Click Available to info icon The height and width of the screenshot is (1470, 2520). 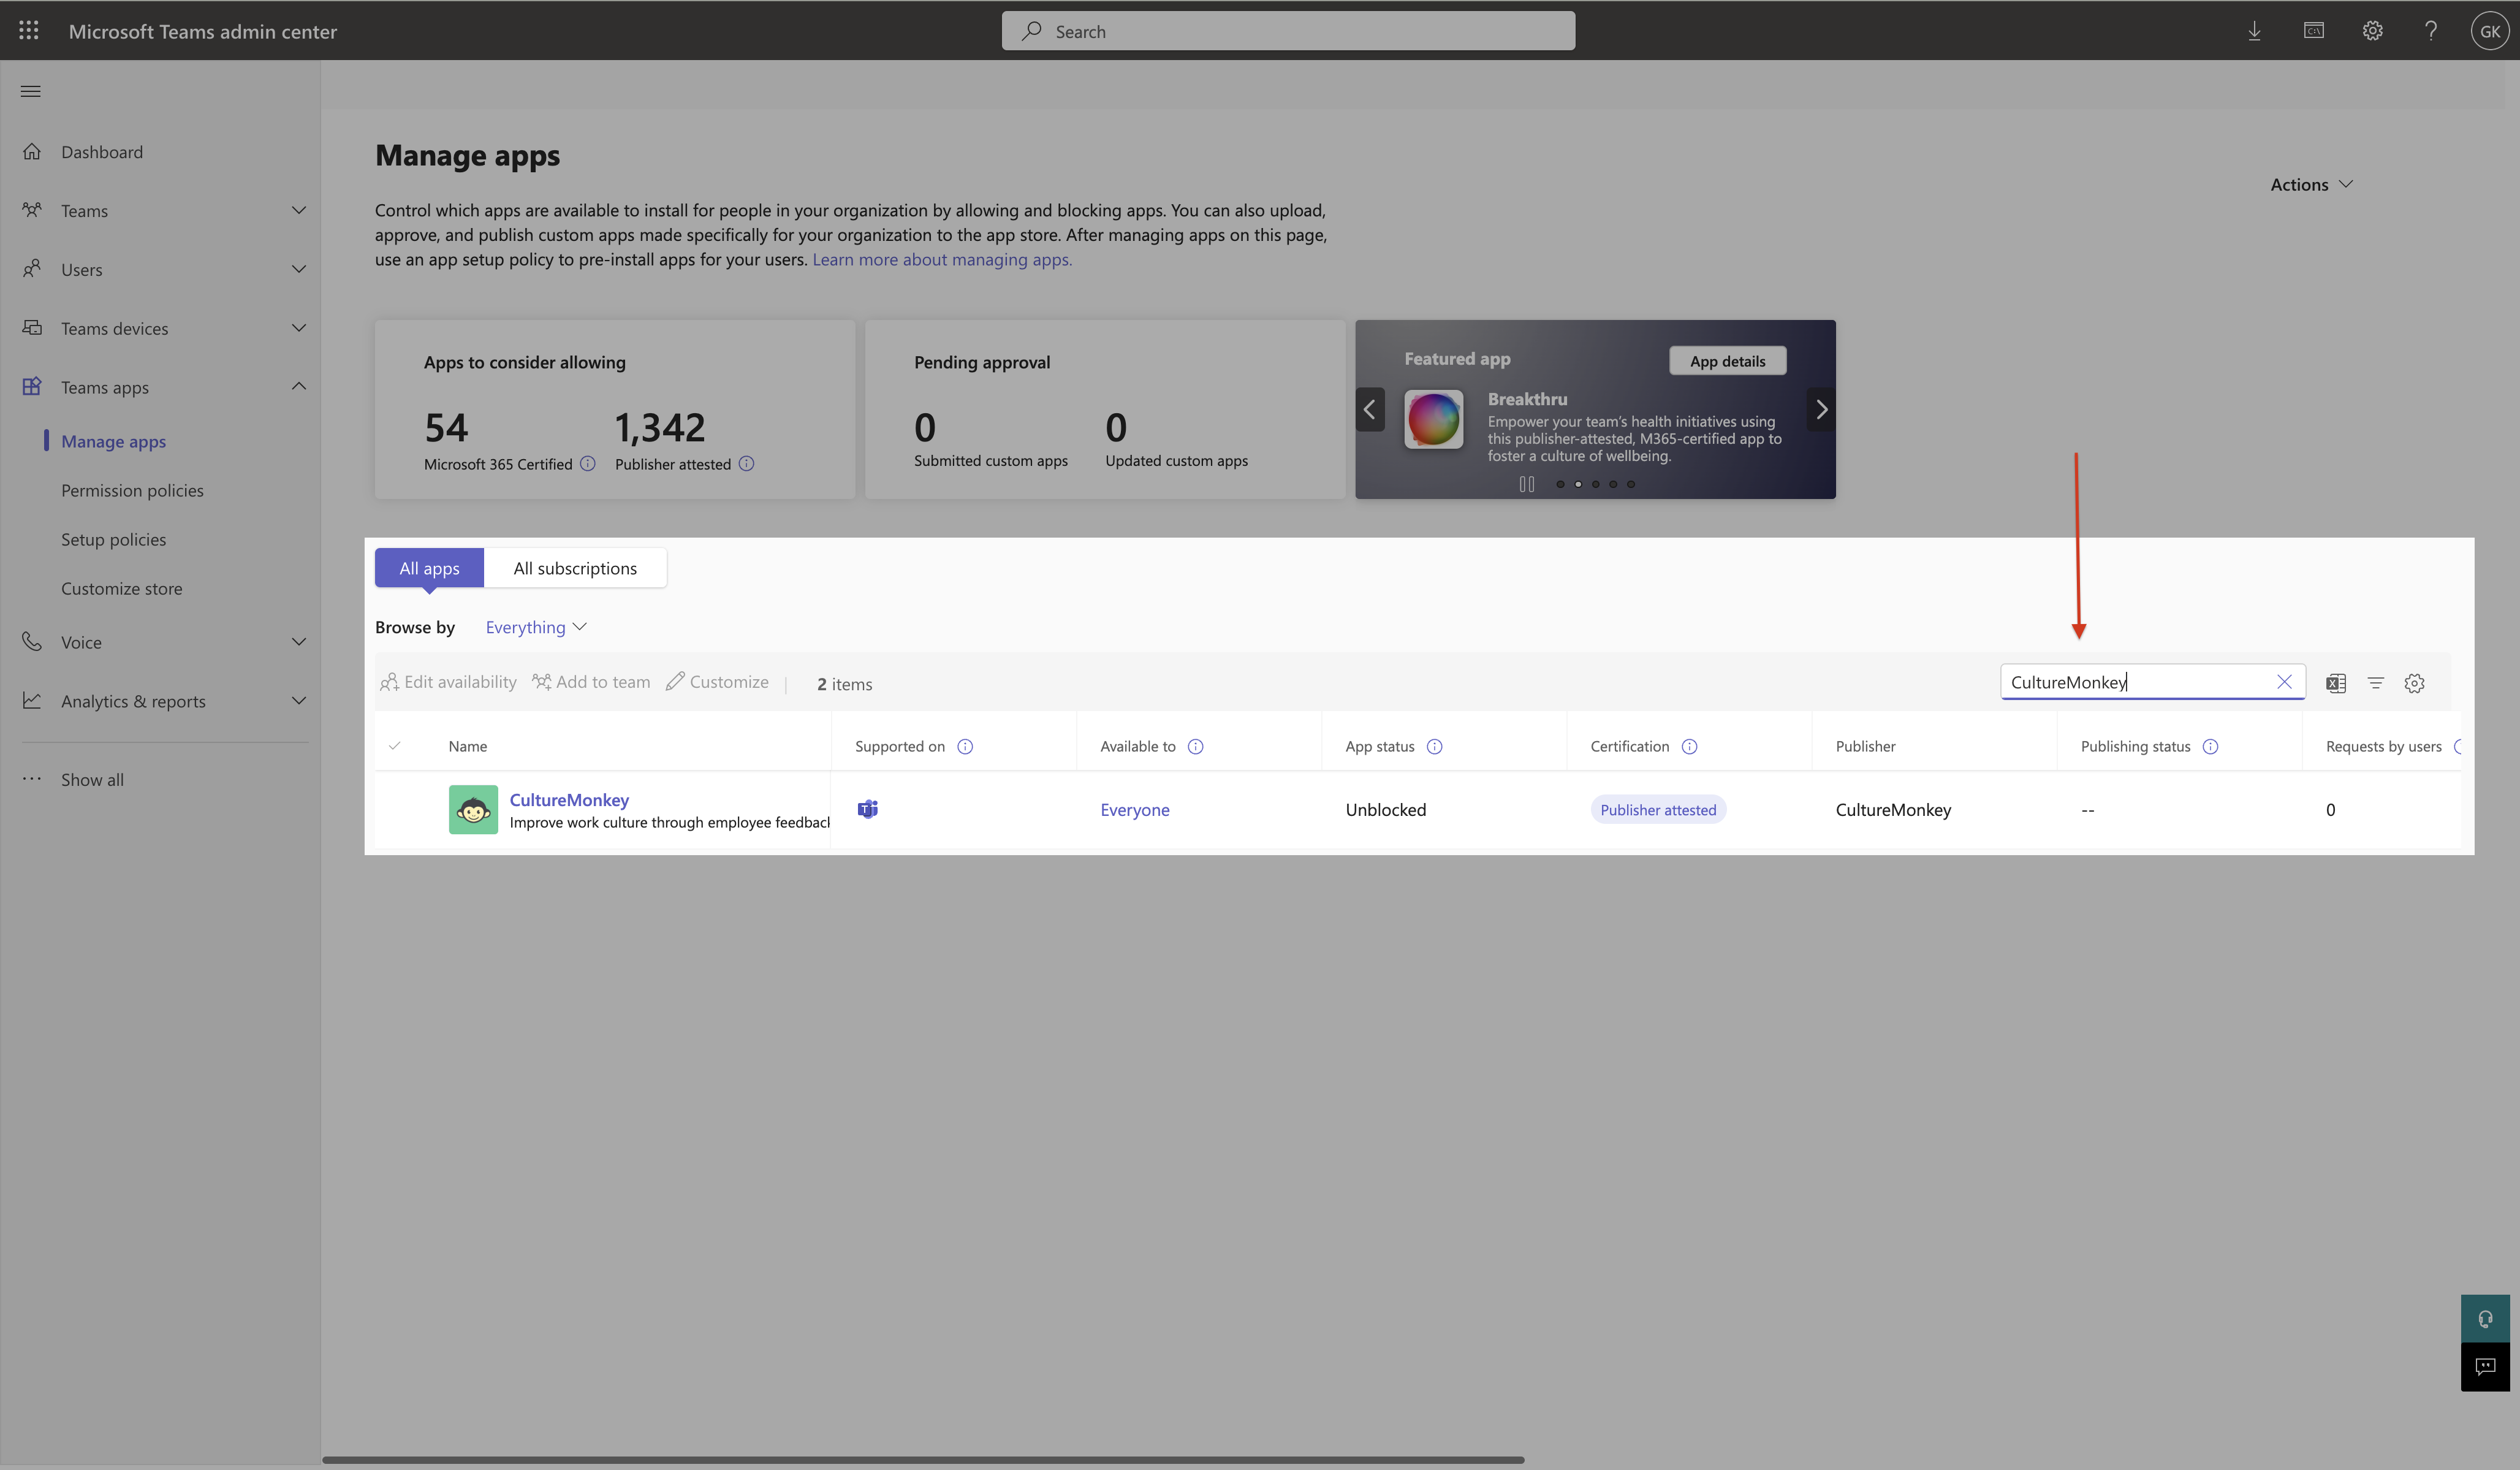click(x=1195, y=746)
